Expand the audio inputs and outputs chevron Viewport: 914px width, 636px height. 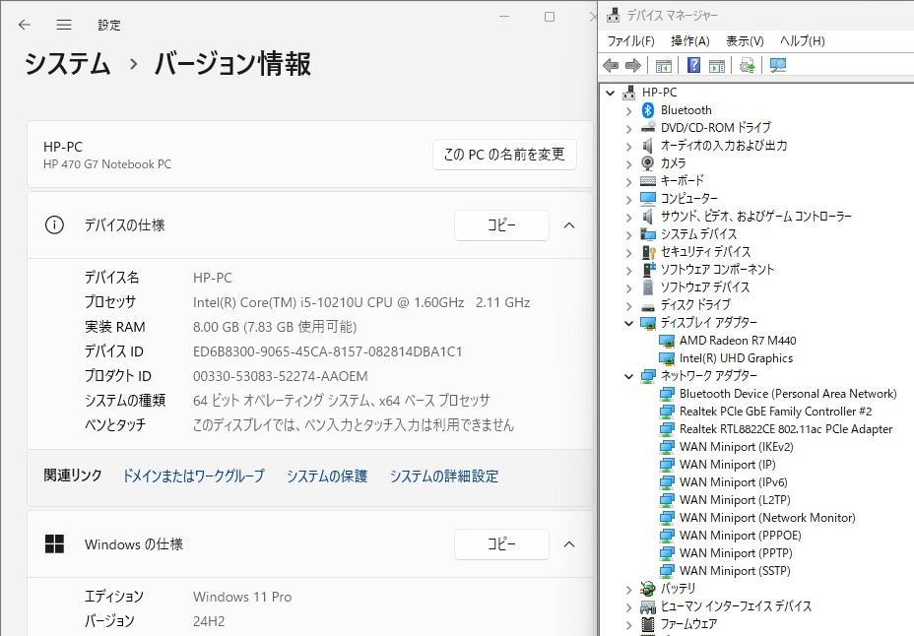click(628, 146)
